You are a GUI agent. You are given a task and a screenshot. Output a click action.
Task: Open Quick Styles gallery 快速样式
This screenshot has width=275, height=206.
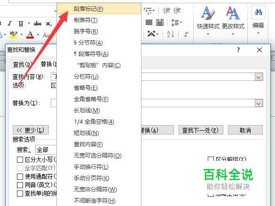(x=208, y=20)
